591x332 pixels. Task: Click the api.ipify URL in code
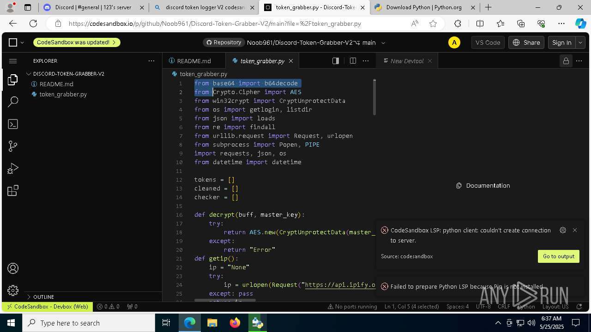pos(340,285)
